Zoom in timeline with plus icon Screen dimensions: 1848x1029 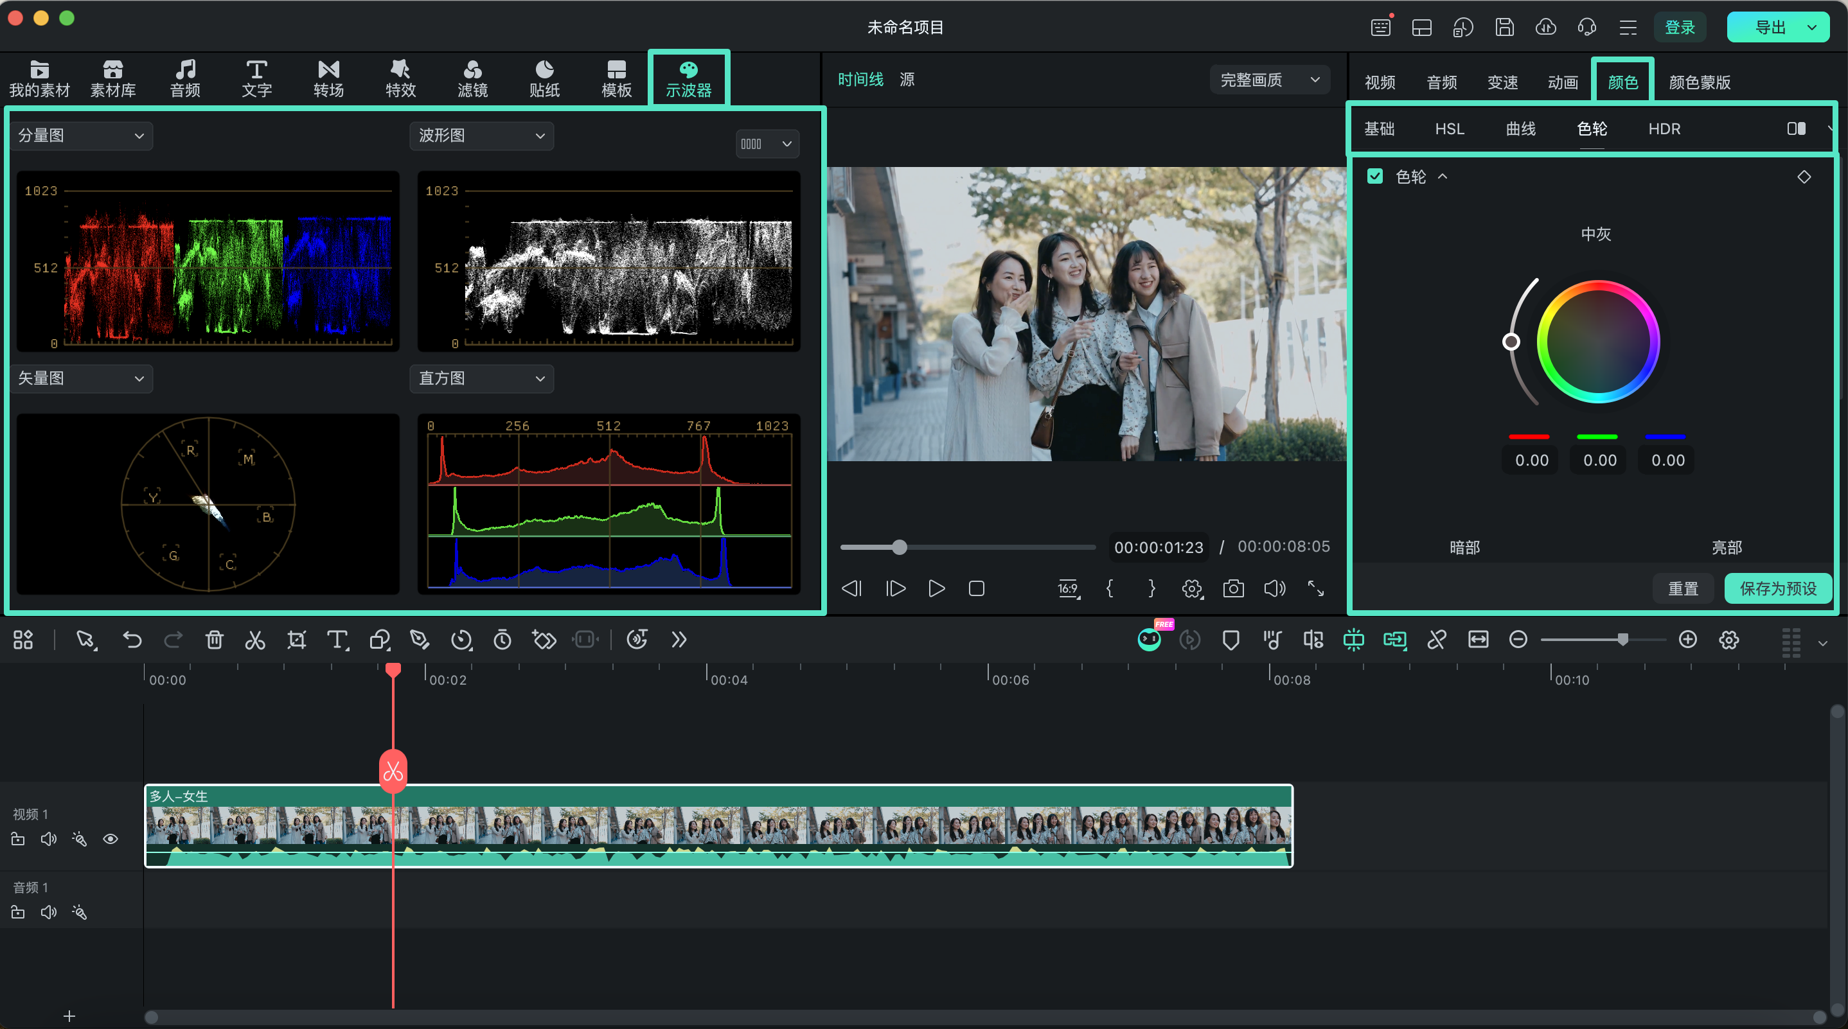click(1688, 640)
